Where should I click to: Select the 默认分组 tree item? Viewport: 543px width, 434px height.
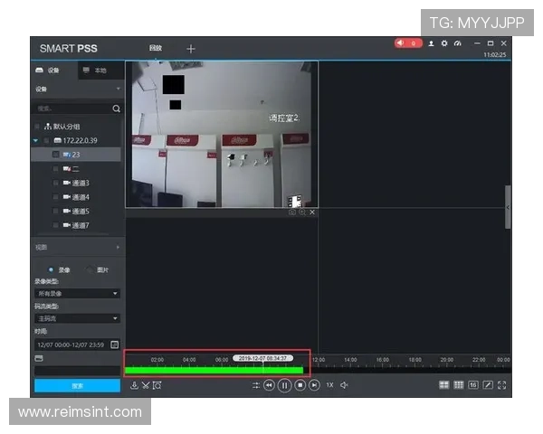(66, 127)
